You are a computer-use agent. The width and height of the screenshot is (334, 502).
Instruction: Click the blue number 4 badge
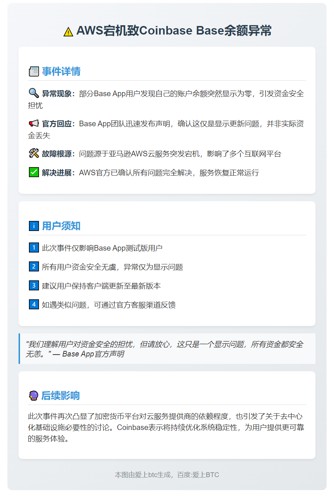click(x=34, y=304)
